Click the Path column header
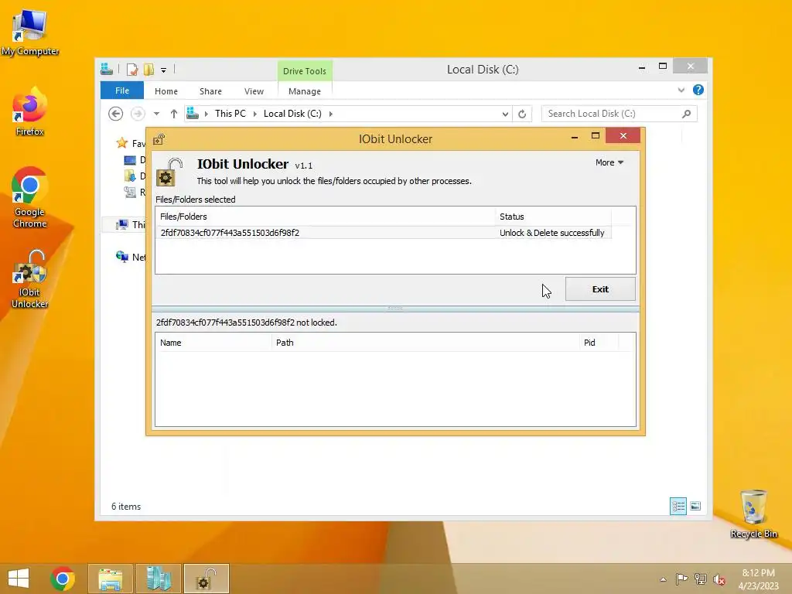792x594 pixels. pos(425,343)
